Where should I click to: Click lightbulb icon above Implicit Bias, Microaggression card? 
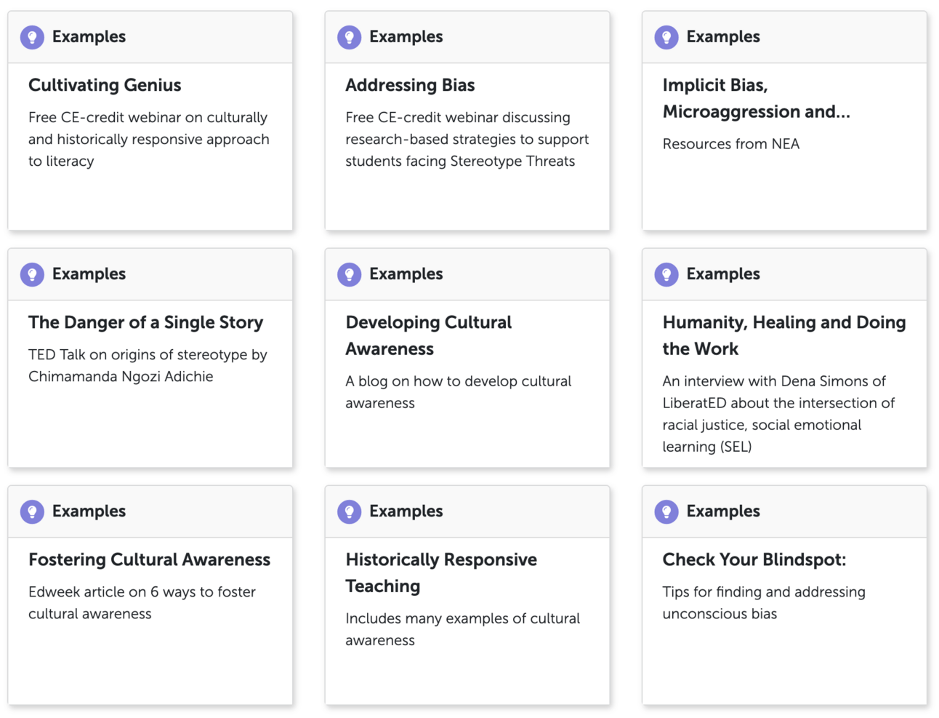coord(666,37)
